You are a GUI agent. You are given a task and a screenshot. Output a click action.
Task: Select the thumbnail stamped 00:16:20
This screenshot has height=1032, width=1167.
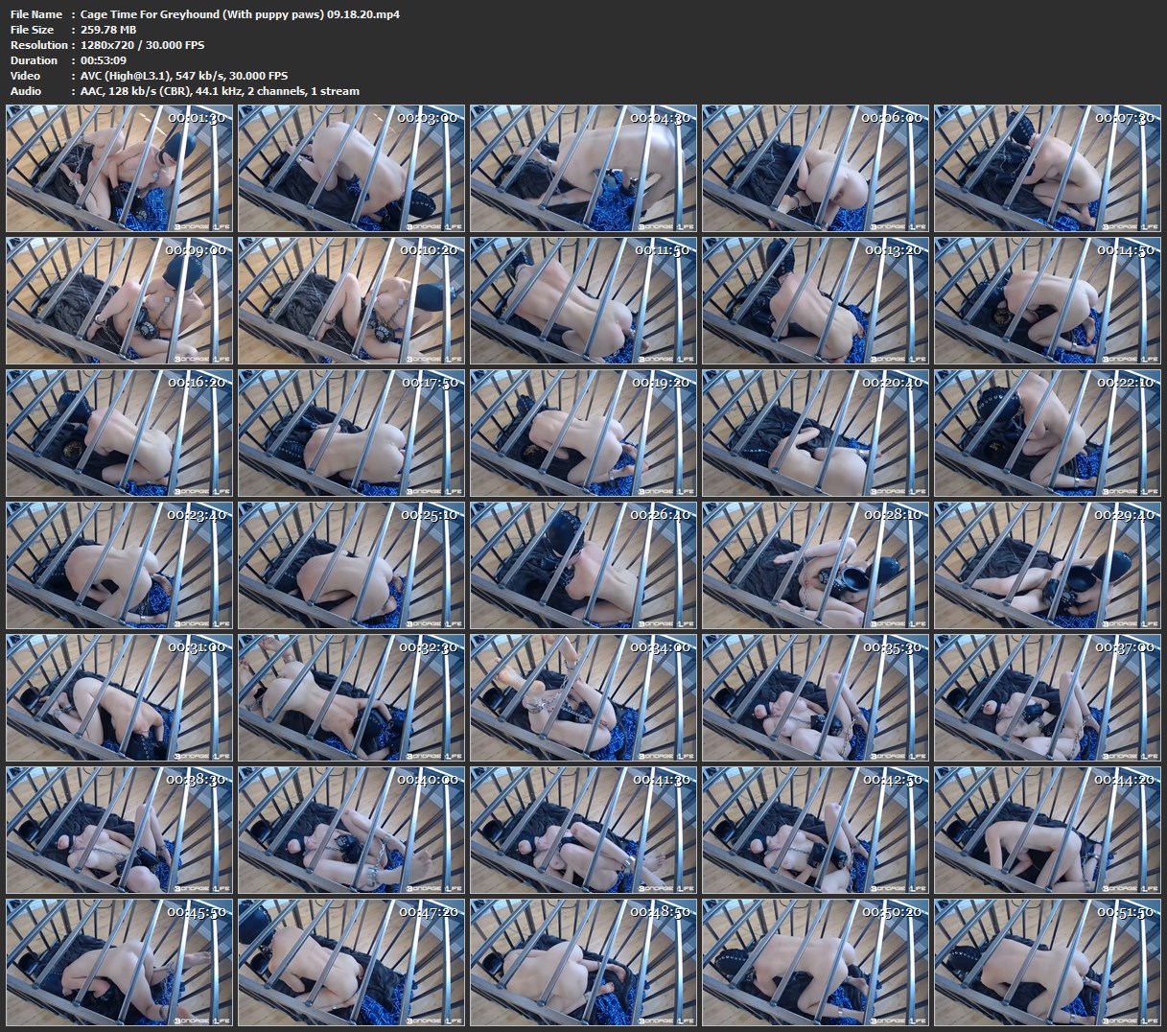[120, 433]
